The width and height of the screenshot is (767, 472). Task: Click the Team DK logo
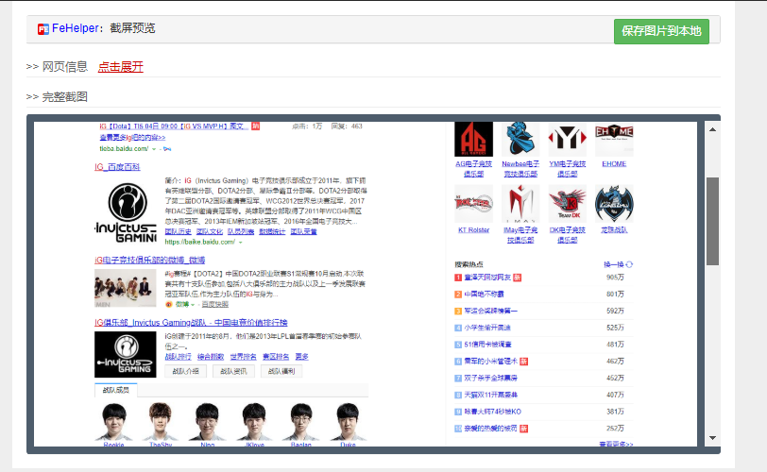tap(568, 204)
